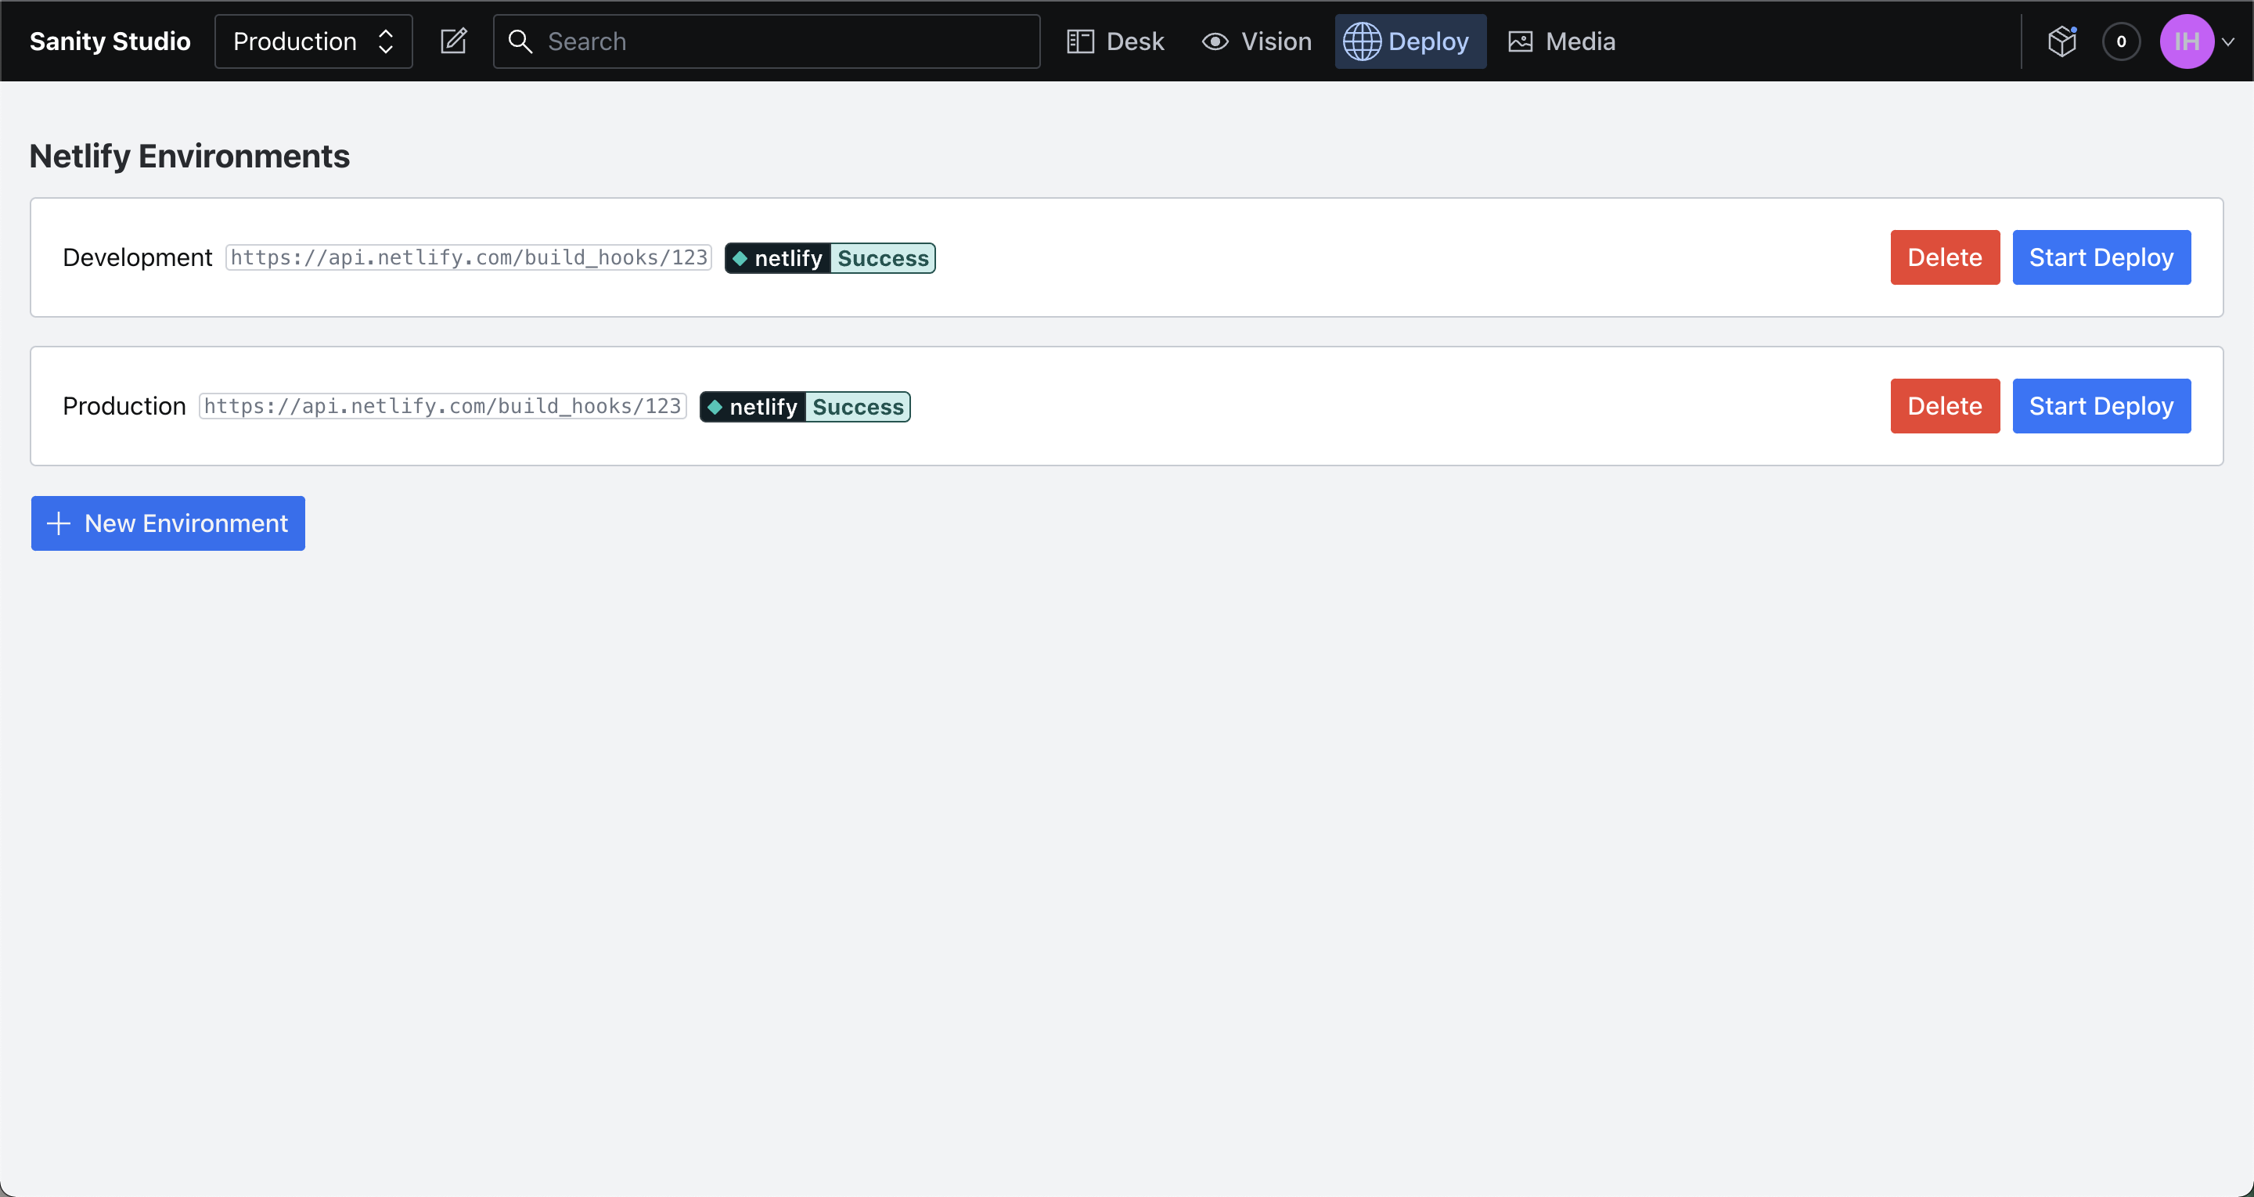Switch to the Desk tool

[1115, 41]
